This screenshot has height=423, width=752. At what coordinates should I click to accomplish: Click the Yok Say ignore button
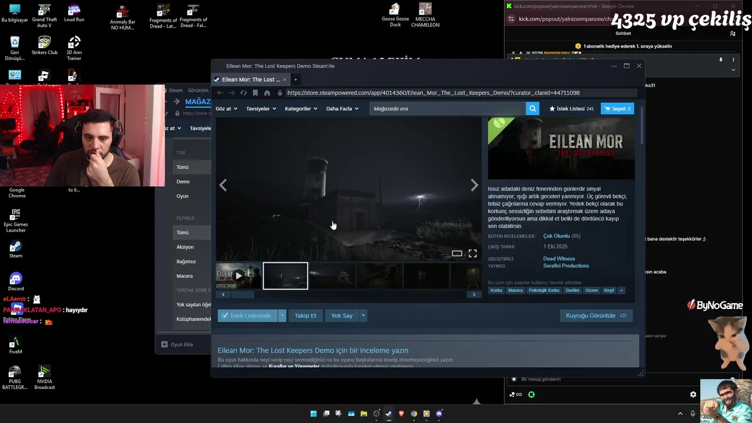[x=342, y=315]
